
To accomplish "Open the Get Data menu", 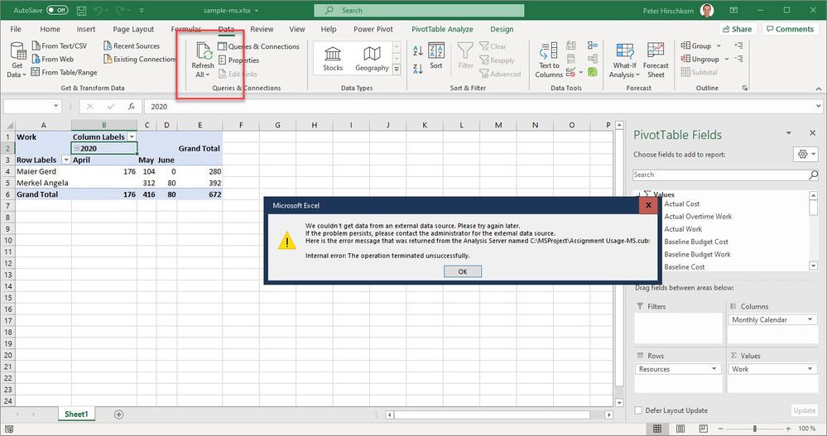I will click(x=17, y=60).
